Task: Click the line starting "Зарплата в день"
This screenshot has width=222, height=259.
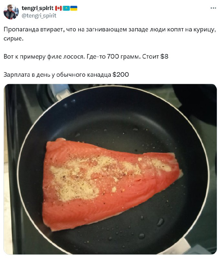Action: (66, 75)
